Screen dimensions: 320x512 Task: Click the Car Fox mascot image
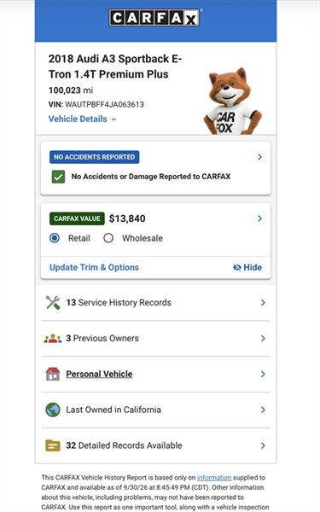[232, 101]
